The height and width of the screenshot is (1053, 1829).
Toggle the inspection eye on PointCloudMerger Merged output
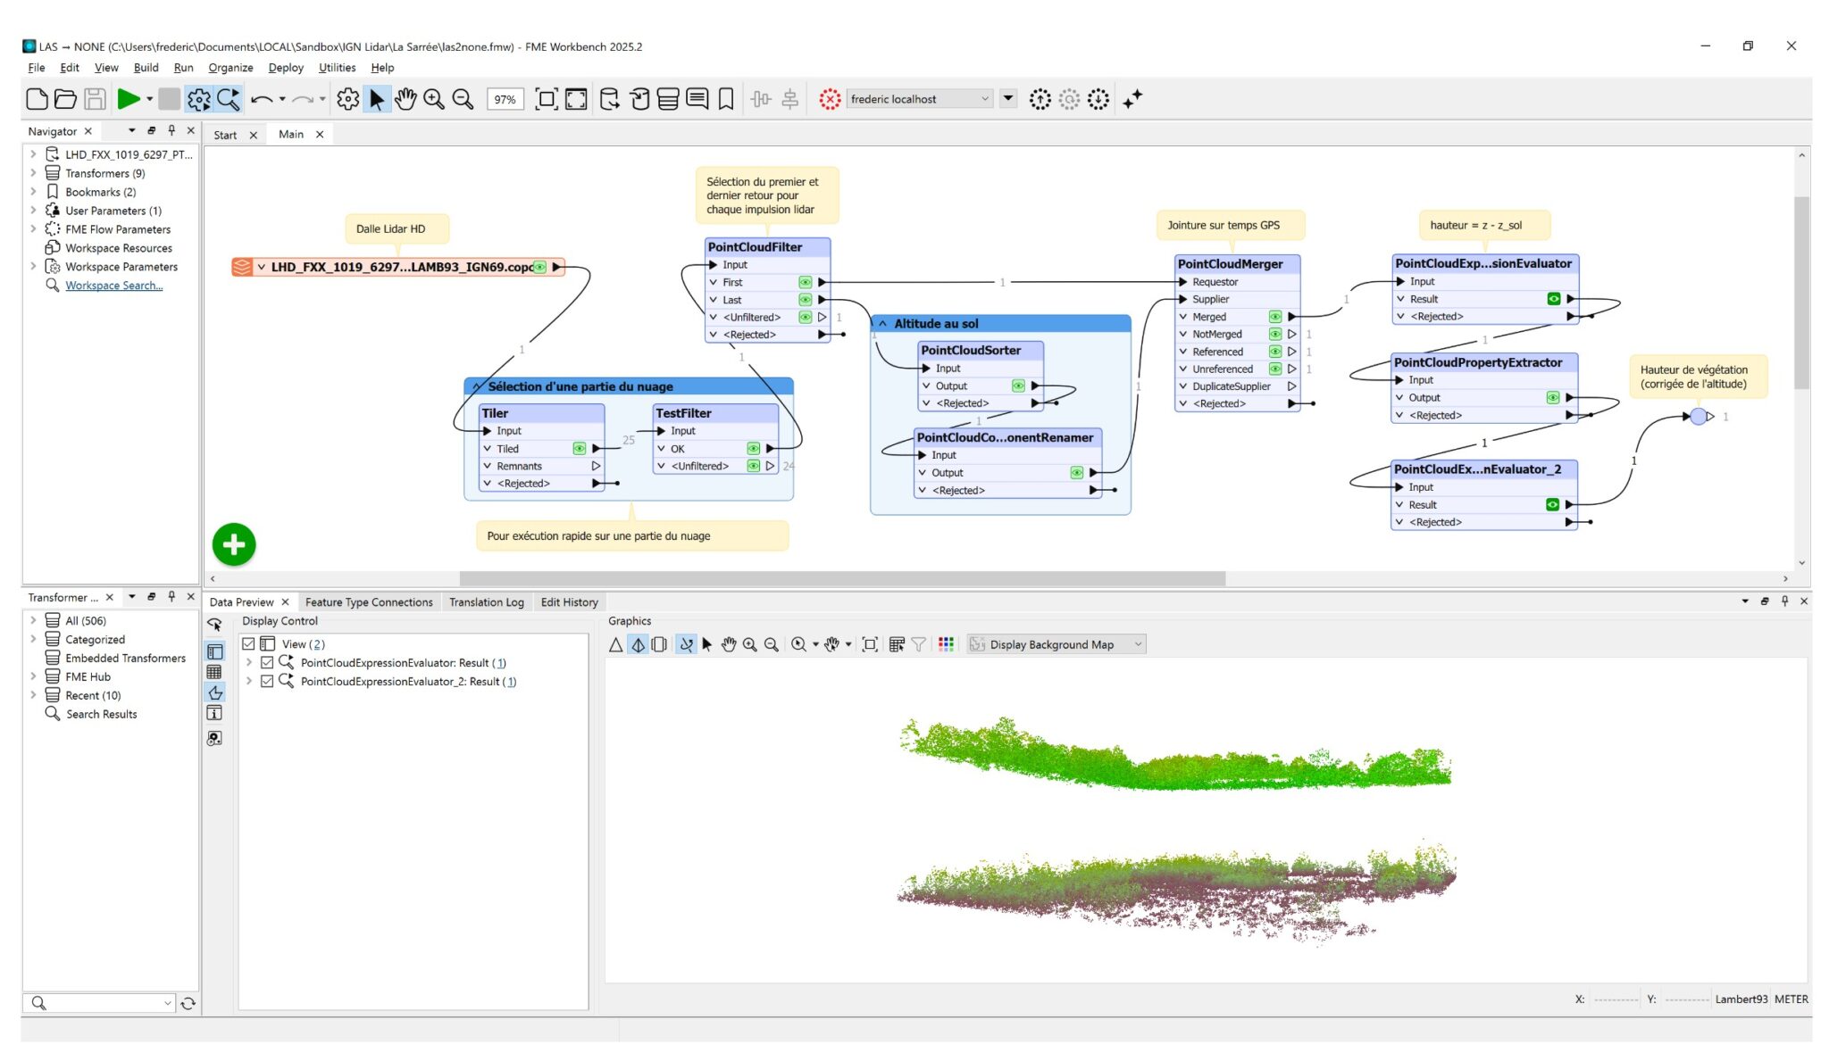click(x=1274, y=316)
